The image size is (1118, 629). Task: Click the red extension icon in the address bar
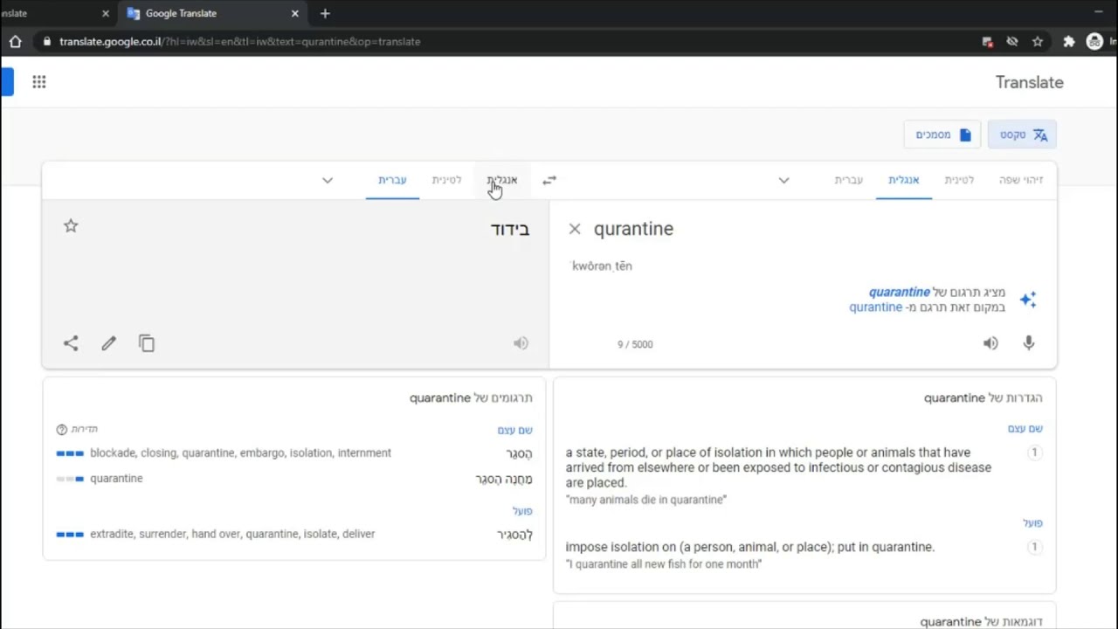987,41
